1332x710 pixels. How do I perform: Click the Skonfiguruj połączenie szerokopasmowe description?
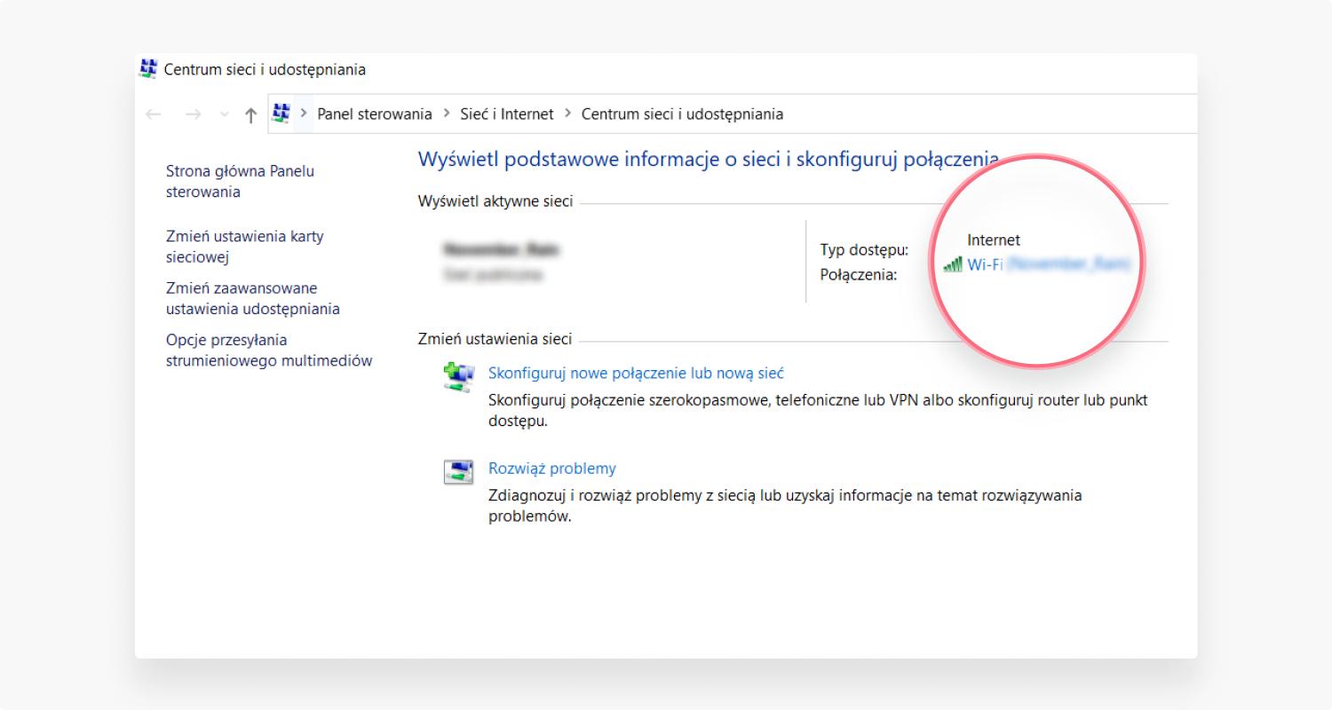[818, 411]
